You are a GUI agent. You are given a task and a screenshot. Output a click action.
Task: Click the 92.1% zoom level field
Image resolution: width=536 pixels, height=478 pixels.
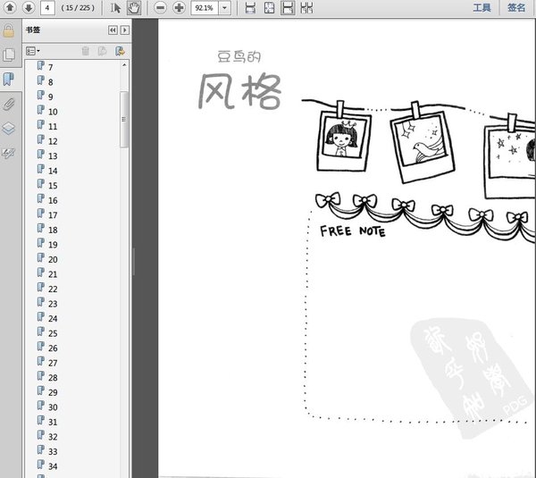(x=205, y=7)
